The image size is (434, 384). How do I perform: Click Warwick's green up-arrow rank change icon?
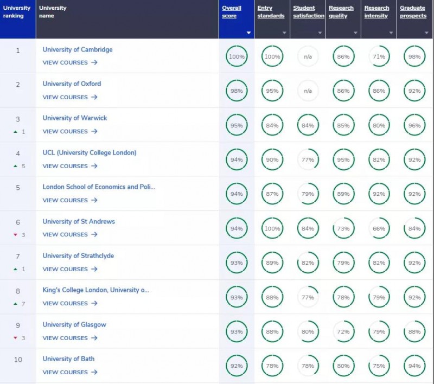pyautogui.click(x=16, y=132)
